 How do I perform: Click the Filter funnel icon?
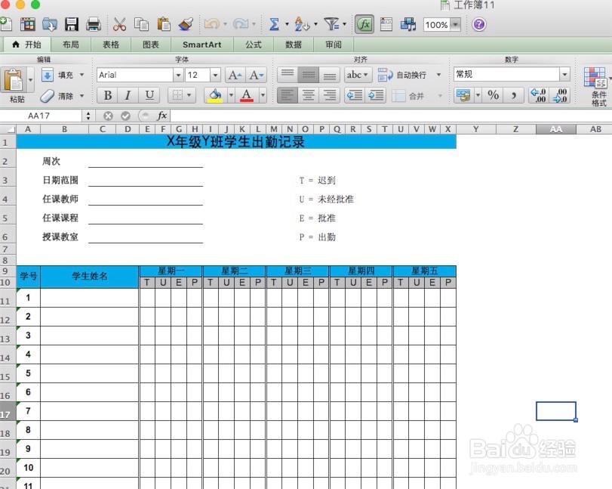pyautogui.click(x=332, y=25)
